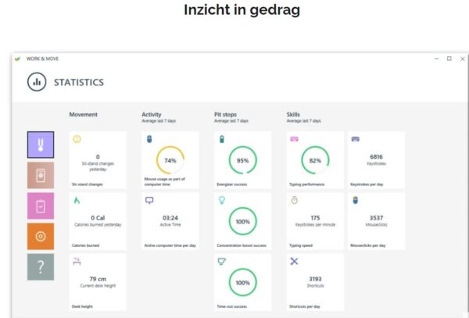This screenshot has height=318, width=469.
Task: Select the 74% mouse usage gauge
Action: [x=170, y=160]
